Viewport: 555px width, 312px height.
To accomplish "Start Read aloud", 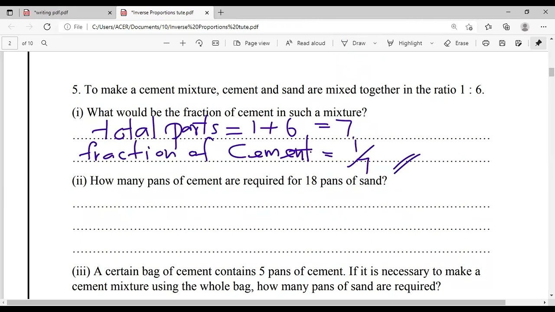I will click(x=305, y=43).
